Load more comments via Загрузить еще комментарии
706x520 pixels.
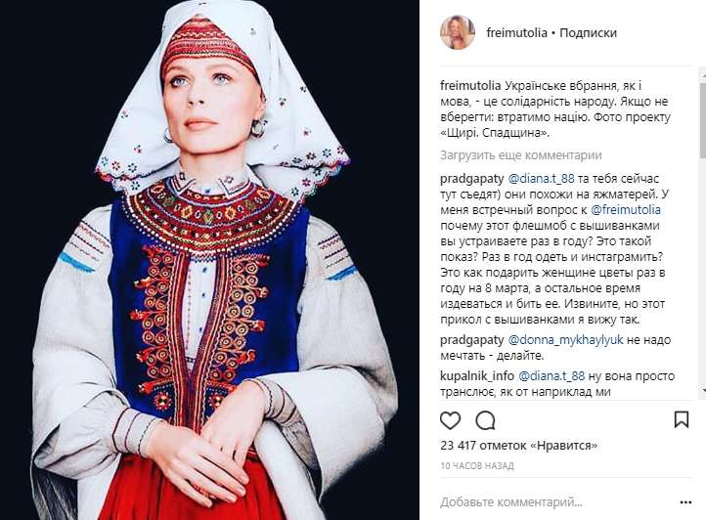pyautogui.click(x=521, y=155)
